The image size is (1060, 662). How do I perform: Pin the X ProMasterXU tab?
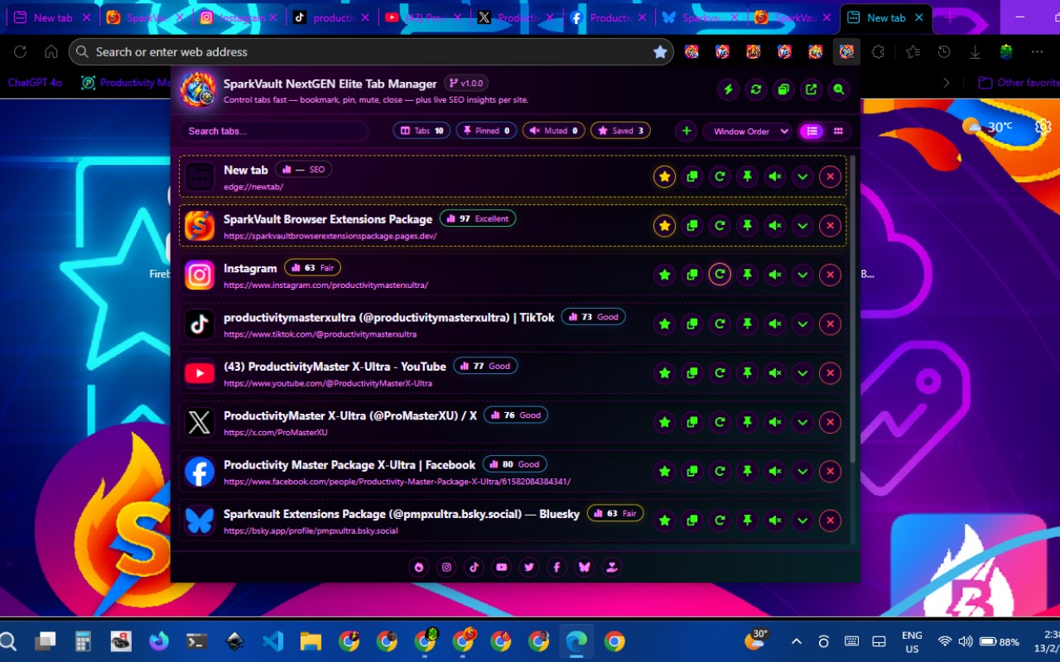click(747, 423)
